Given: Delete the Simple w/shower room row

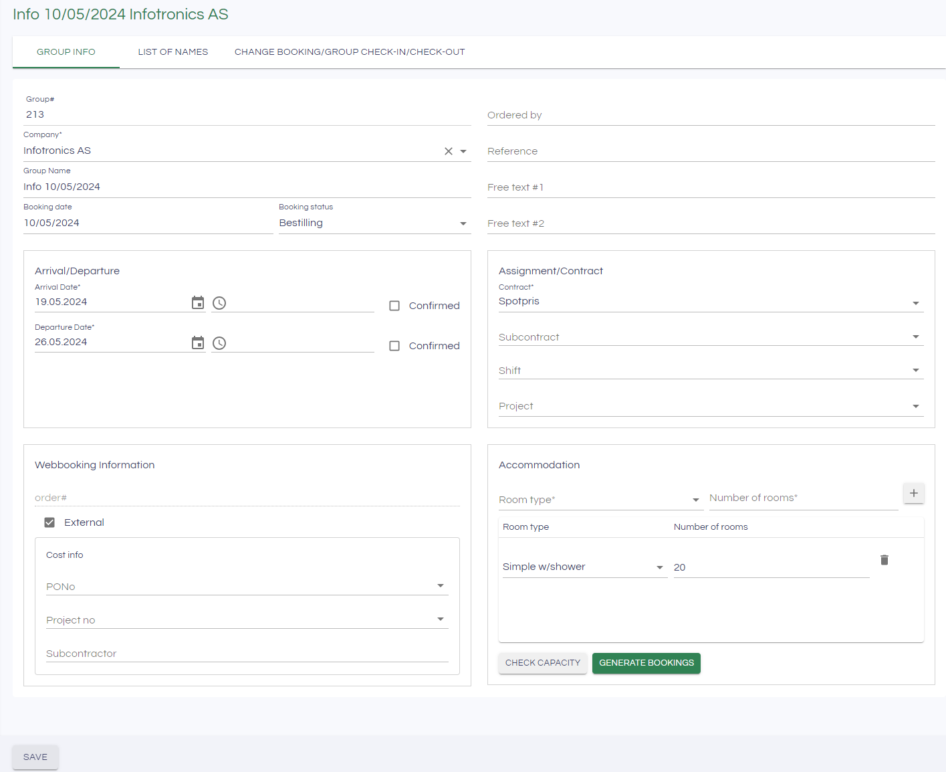Looking at the screenshot, I should pos(884,560).
